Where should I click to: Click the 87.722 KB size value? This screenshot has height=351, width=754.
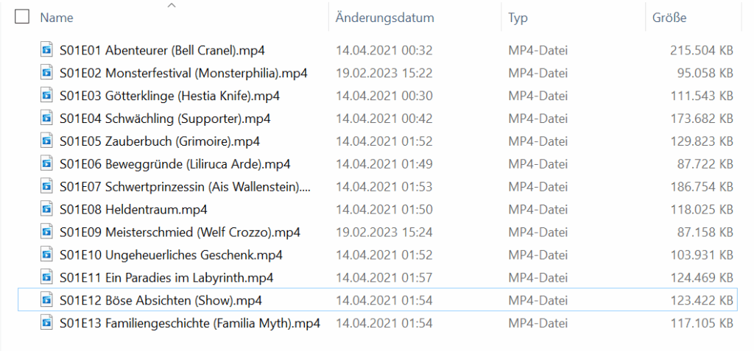[x=705, y=164]
